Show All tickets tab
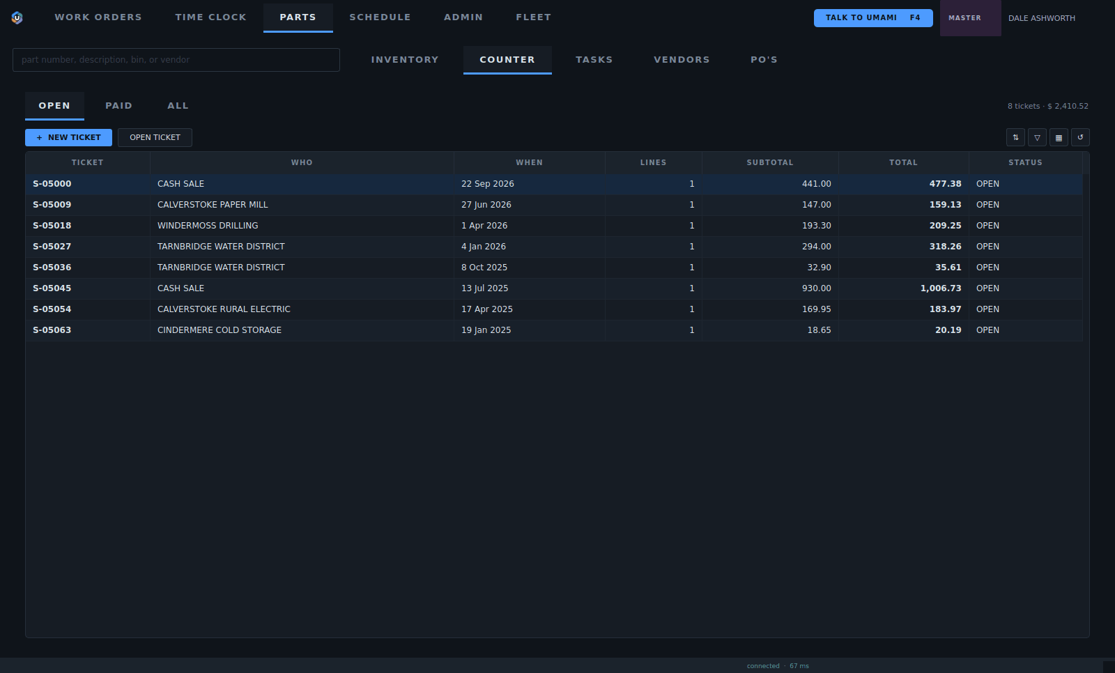 click(178, 106)
